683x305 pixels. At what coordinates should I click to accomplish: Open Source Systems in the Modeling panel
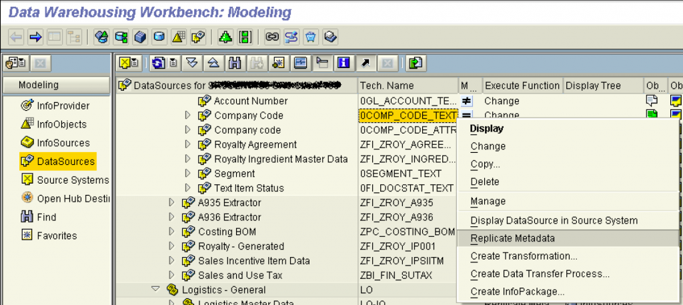[73, 180]
